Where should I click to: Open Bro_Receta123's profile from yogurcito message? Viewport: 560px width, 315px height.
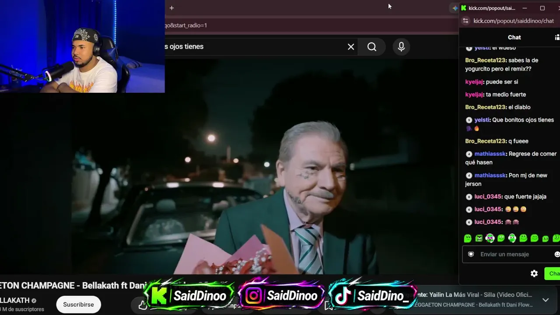486,60
